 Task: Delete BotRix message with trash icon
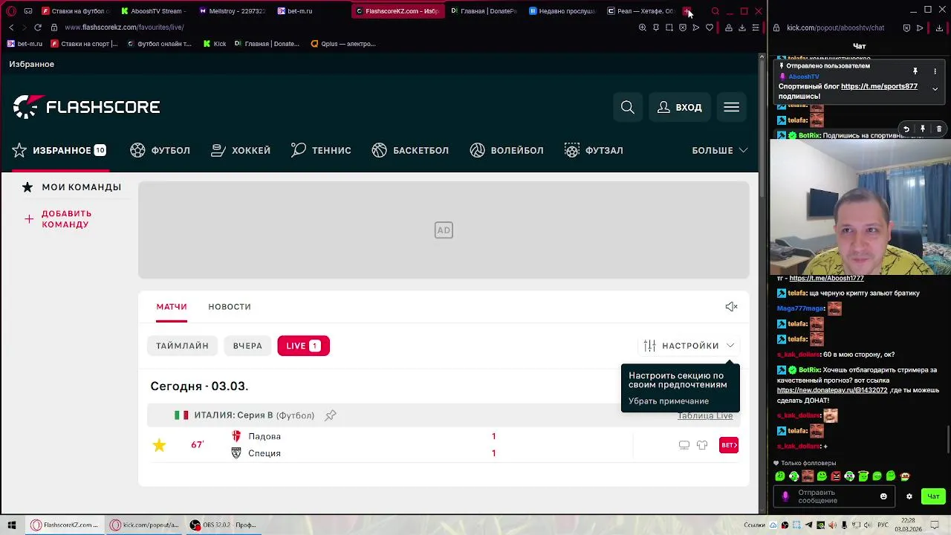point(939,129)
